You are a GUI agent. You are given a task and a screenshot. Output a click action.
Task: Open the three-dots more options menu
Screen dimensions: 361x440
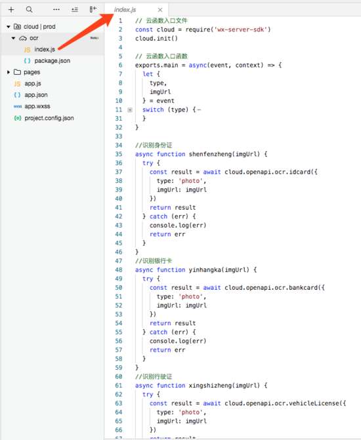56,10
